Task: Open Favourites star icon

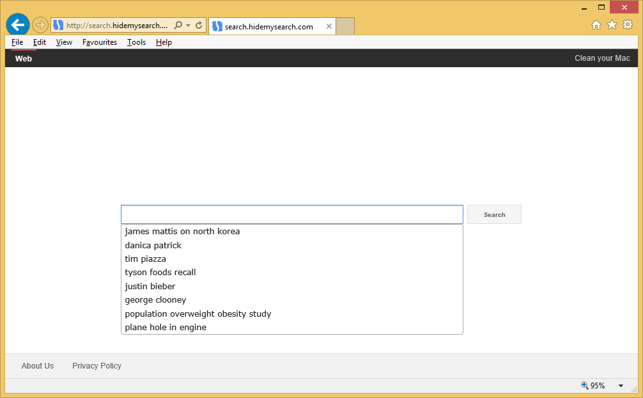Action: pos(612,25)
